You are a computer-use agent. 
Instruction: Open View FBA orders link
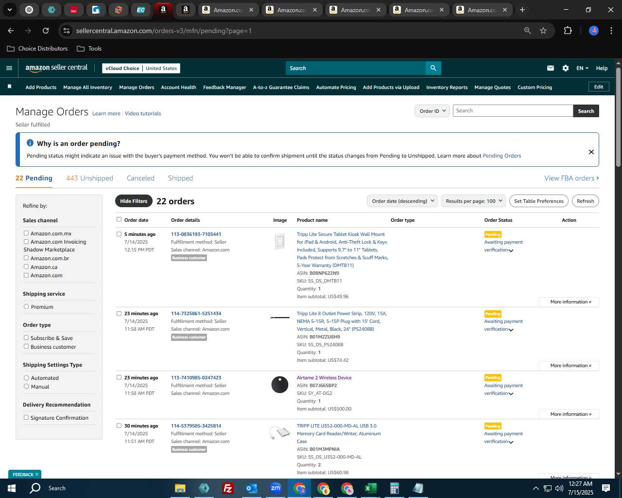pos(571,178)
